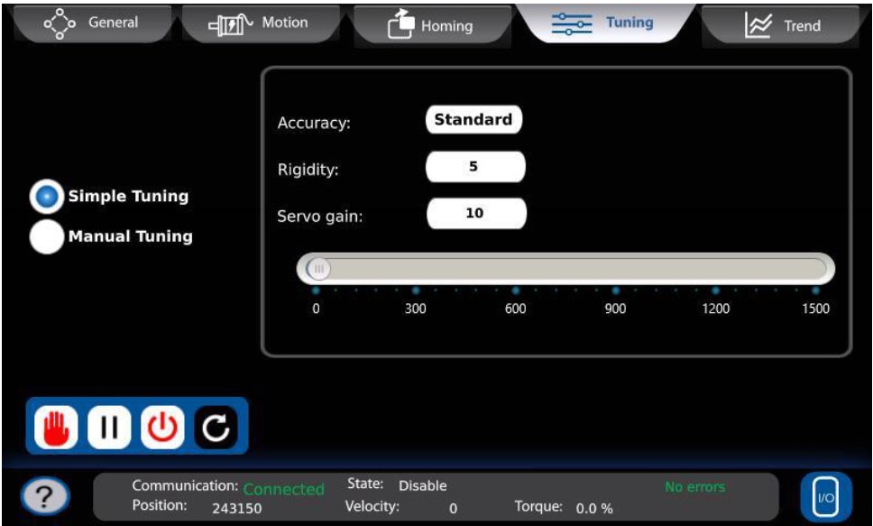Open the I/O panel icon
This screenshot has height=526, width=873.
pyautogui.click(x=824, y=497)
